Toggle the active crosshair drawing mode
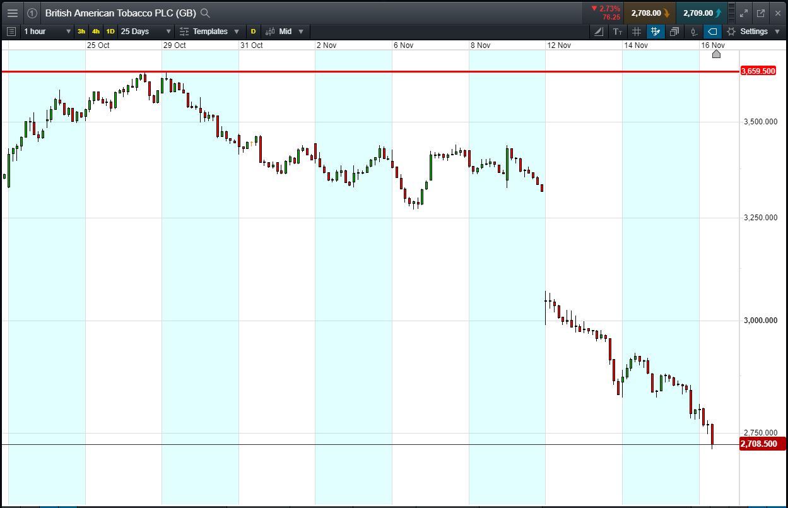The image size is (788, 508). click(655, 31)
